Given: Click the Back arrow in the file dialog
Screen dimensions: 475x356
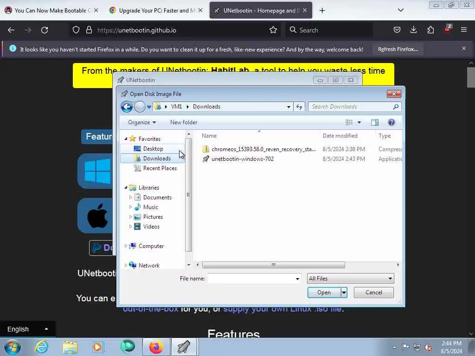Looking at the screenshot, I should coord(127,107).
